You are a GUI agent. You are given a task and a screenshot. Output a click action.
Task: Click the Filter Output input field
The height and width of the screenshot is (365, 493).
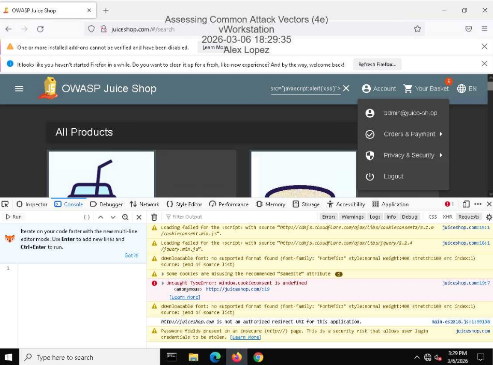pos(238,217)
